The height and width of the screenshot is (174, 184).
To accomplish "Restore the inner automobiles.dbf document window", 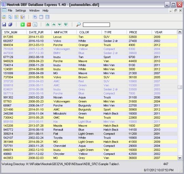I will click(175, 11).
